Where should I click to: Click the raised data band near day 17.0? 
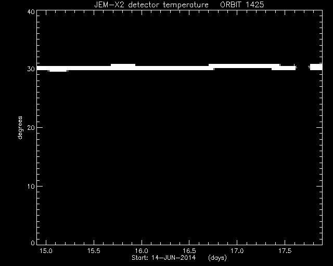click(244, 66)
